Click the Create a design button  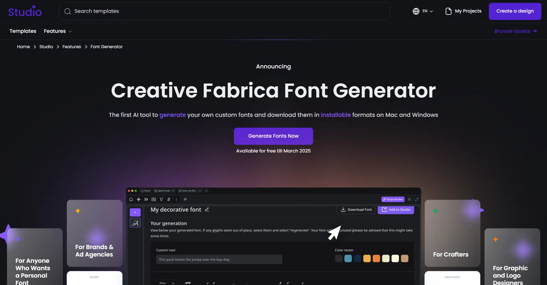point(515,11)
